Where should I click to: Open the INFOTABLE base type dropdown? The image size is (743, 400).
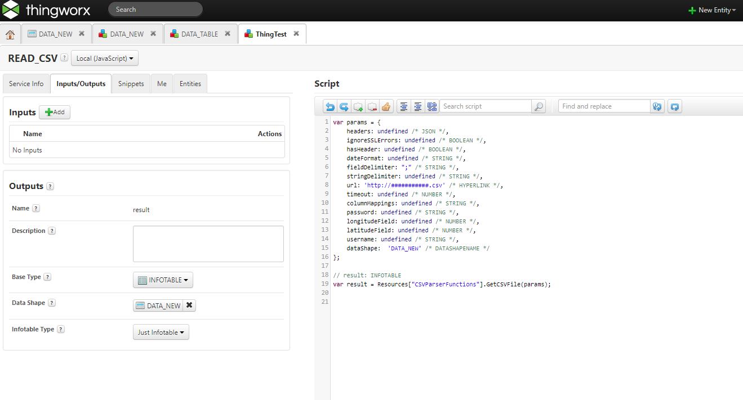point(163,280)
